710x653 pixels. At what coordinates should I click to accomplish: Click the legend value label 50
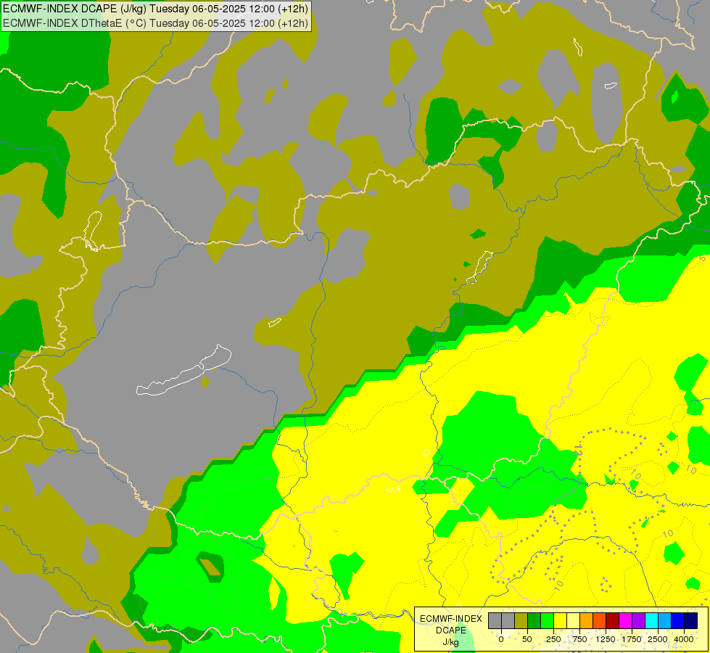tap(527, 639)
